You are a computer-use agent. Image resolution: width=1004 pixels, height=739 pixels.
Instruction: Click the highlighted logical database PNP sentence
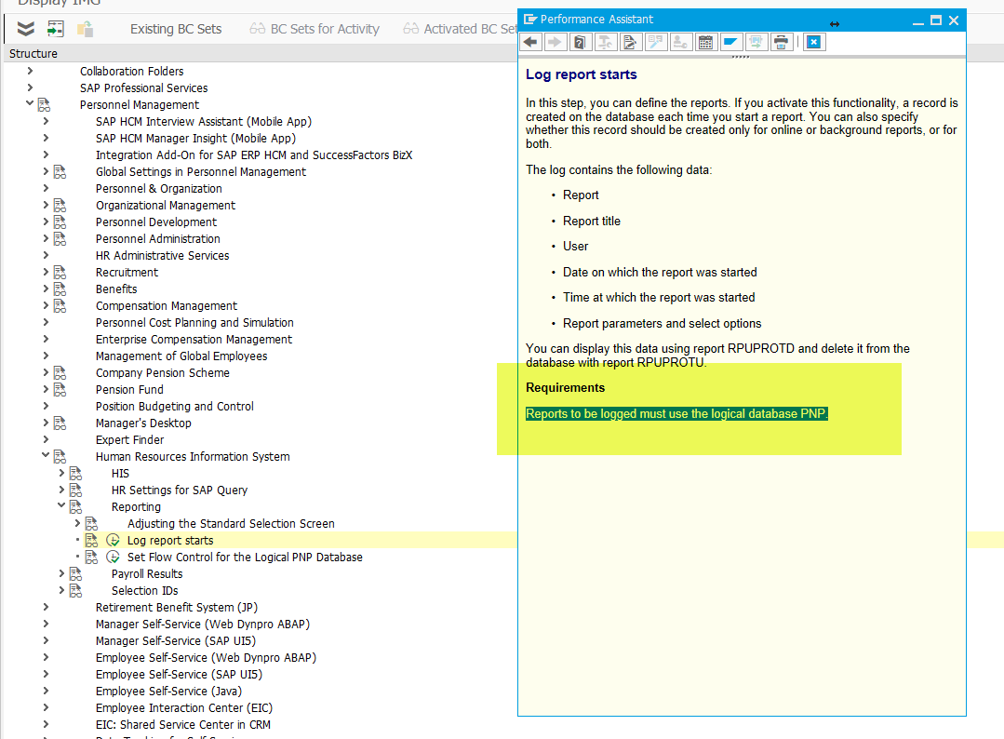coord(676,413)
